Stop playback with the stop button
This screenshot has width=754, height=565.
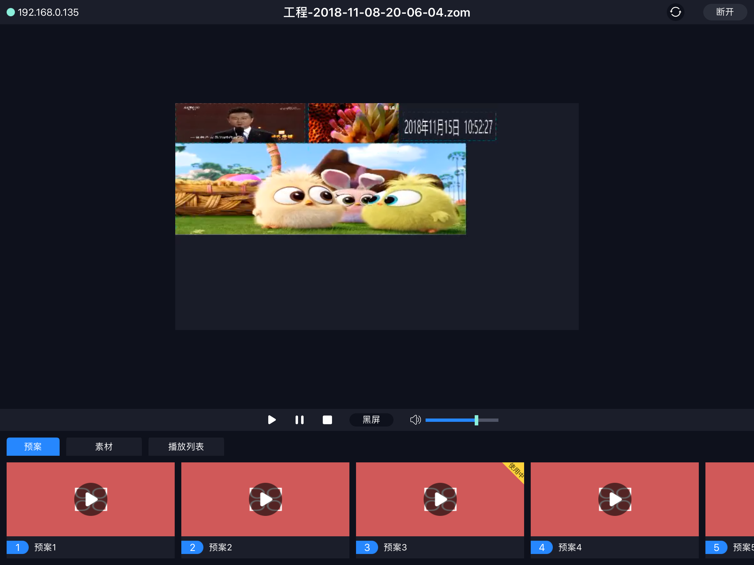(x=327, y=420)
